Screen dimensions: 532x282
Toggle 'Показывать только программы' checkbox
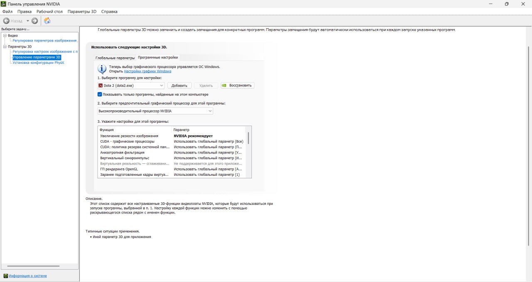tap(100, 95)
